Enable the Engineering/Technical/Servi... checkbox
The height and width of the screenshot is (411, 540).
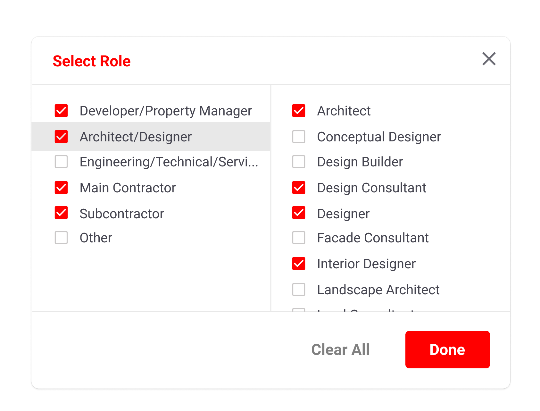[61, 162]
